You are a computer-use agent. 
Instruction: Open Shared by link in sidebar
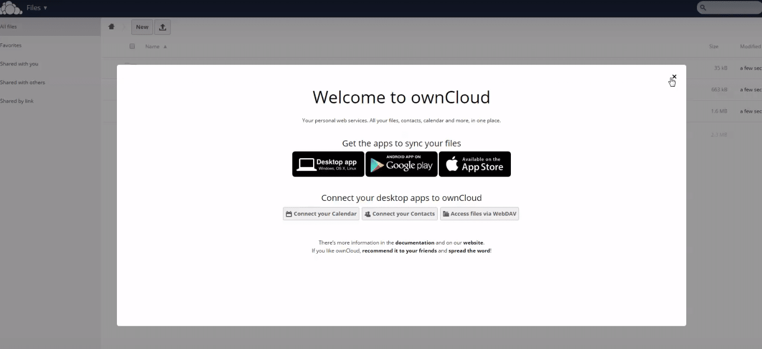tap(50, 101)
